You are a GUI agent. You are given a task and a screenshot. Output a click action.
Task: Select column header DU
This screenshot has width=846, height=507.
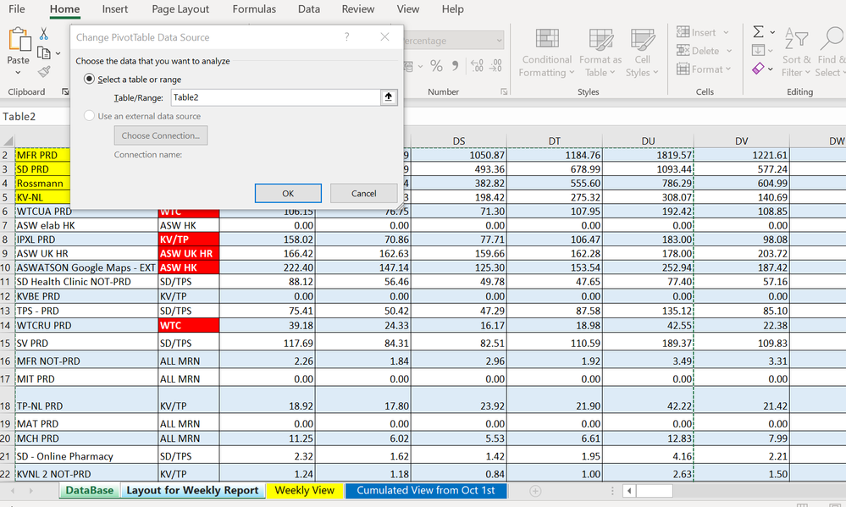tap(648, 141)
